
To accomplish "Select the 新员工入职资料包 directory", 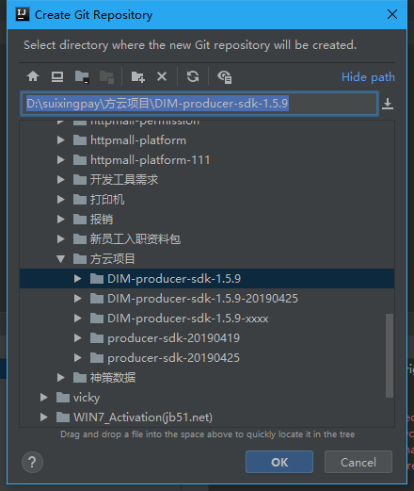I will pyautogui.click(x=207, y=239).
